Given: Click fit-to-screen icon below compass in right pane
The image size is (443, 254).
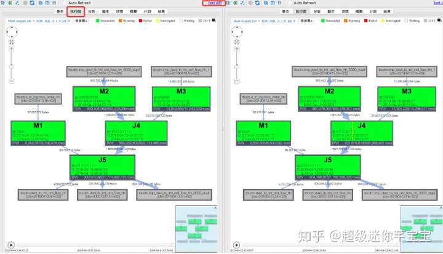Looking at the screenshot, I should coord(237,42).
